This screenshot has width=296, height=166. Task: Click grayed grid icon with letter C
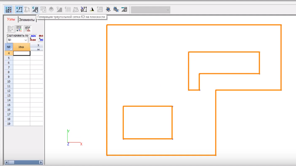tap(68, 9)
